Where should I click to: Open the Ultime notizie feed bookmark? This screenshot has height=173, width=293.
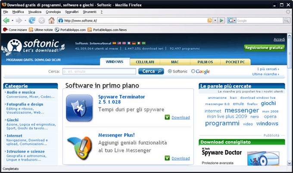pyautogui.click(x=41, y=30)
